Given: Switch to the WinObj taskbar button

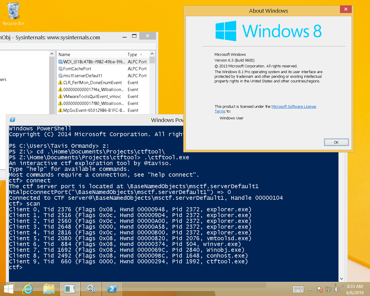Looking at the screenshot, I should pyautogui.click(x=70, y=289).
